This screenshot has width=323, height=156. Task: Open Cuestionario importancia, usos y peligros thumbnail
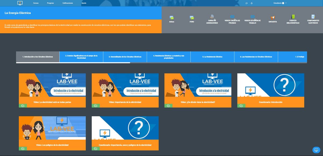125,128
